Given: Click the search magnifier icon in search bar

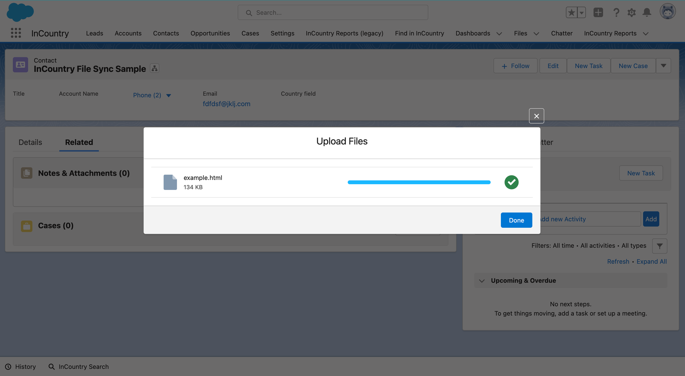Looking at the screenshot, I should (x=249, y=13).
